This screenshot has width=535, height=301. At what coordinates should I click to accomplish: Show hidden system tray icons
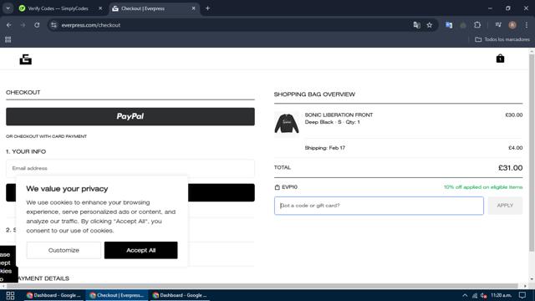(x=465, y=295)
